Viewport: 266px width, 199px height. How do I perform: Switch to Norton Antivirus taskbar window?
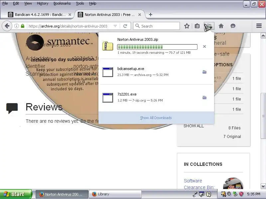[x=62, y=194]
